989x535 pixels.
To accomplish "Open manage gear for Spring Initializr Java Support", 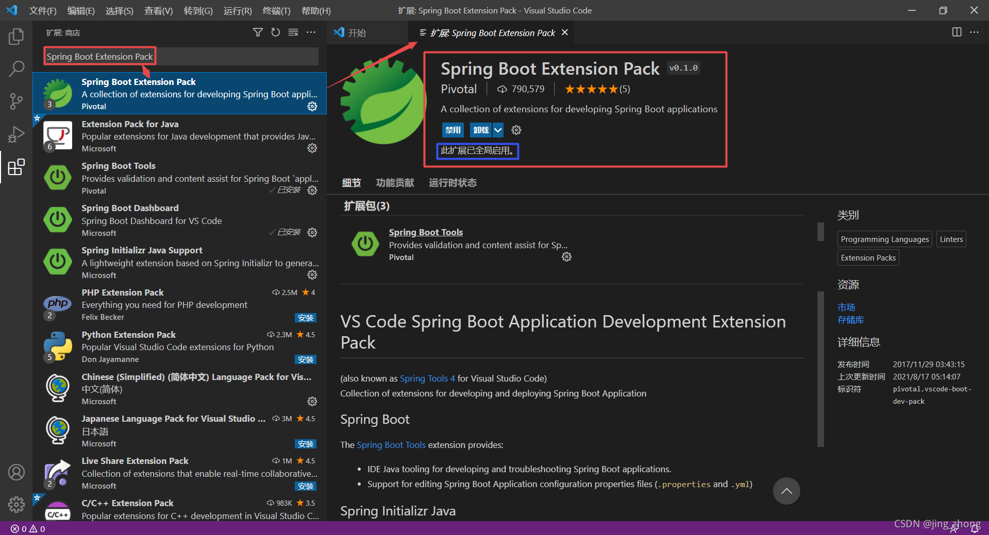I will [312, 275].
